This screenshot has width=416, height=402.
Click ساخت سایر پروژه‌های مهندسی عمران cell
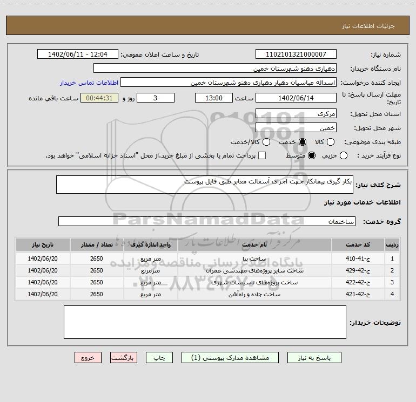click(x=254, y=270)
